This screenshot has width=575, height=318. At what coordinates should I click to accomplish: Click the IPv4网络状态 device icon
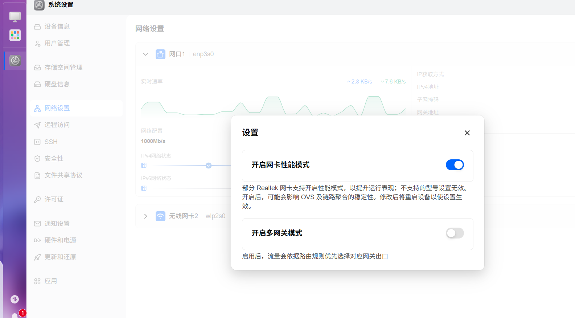click(144, 166)
